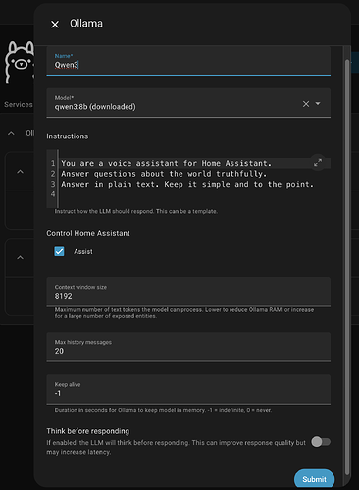This screenshot has height=490, width=359.
Task: Edit the Name field containing Qwen3
Action: 188,61
